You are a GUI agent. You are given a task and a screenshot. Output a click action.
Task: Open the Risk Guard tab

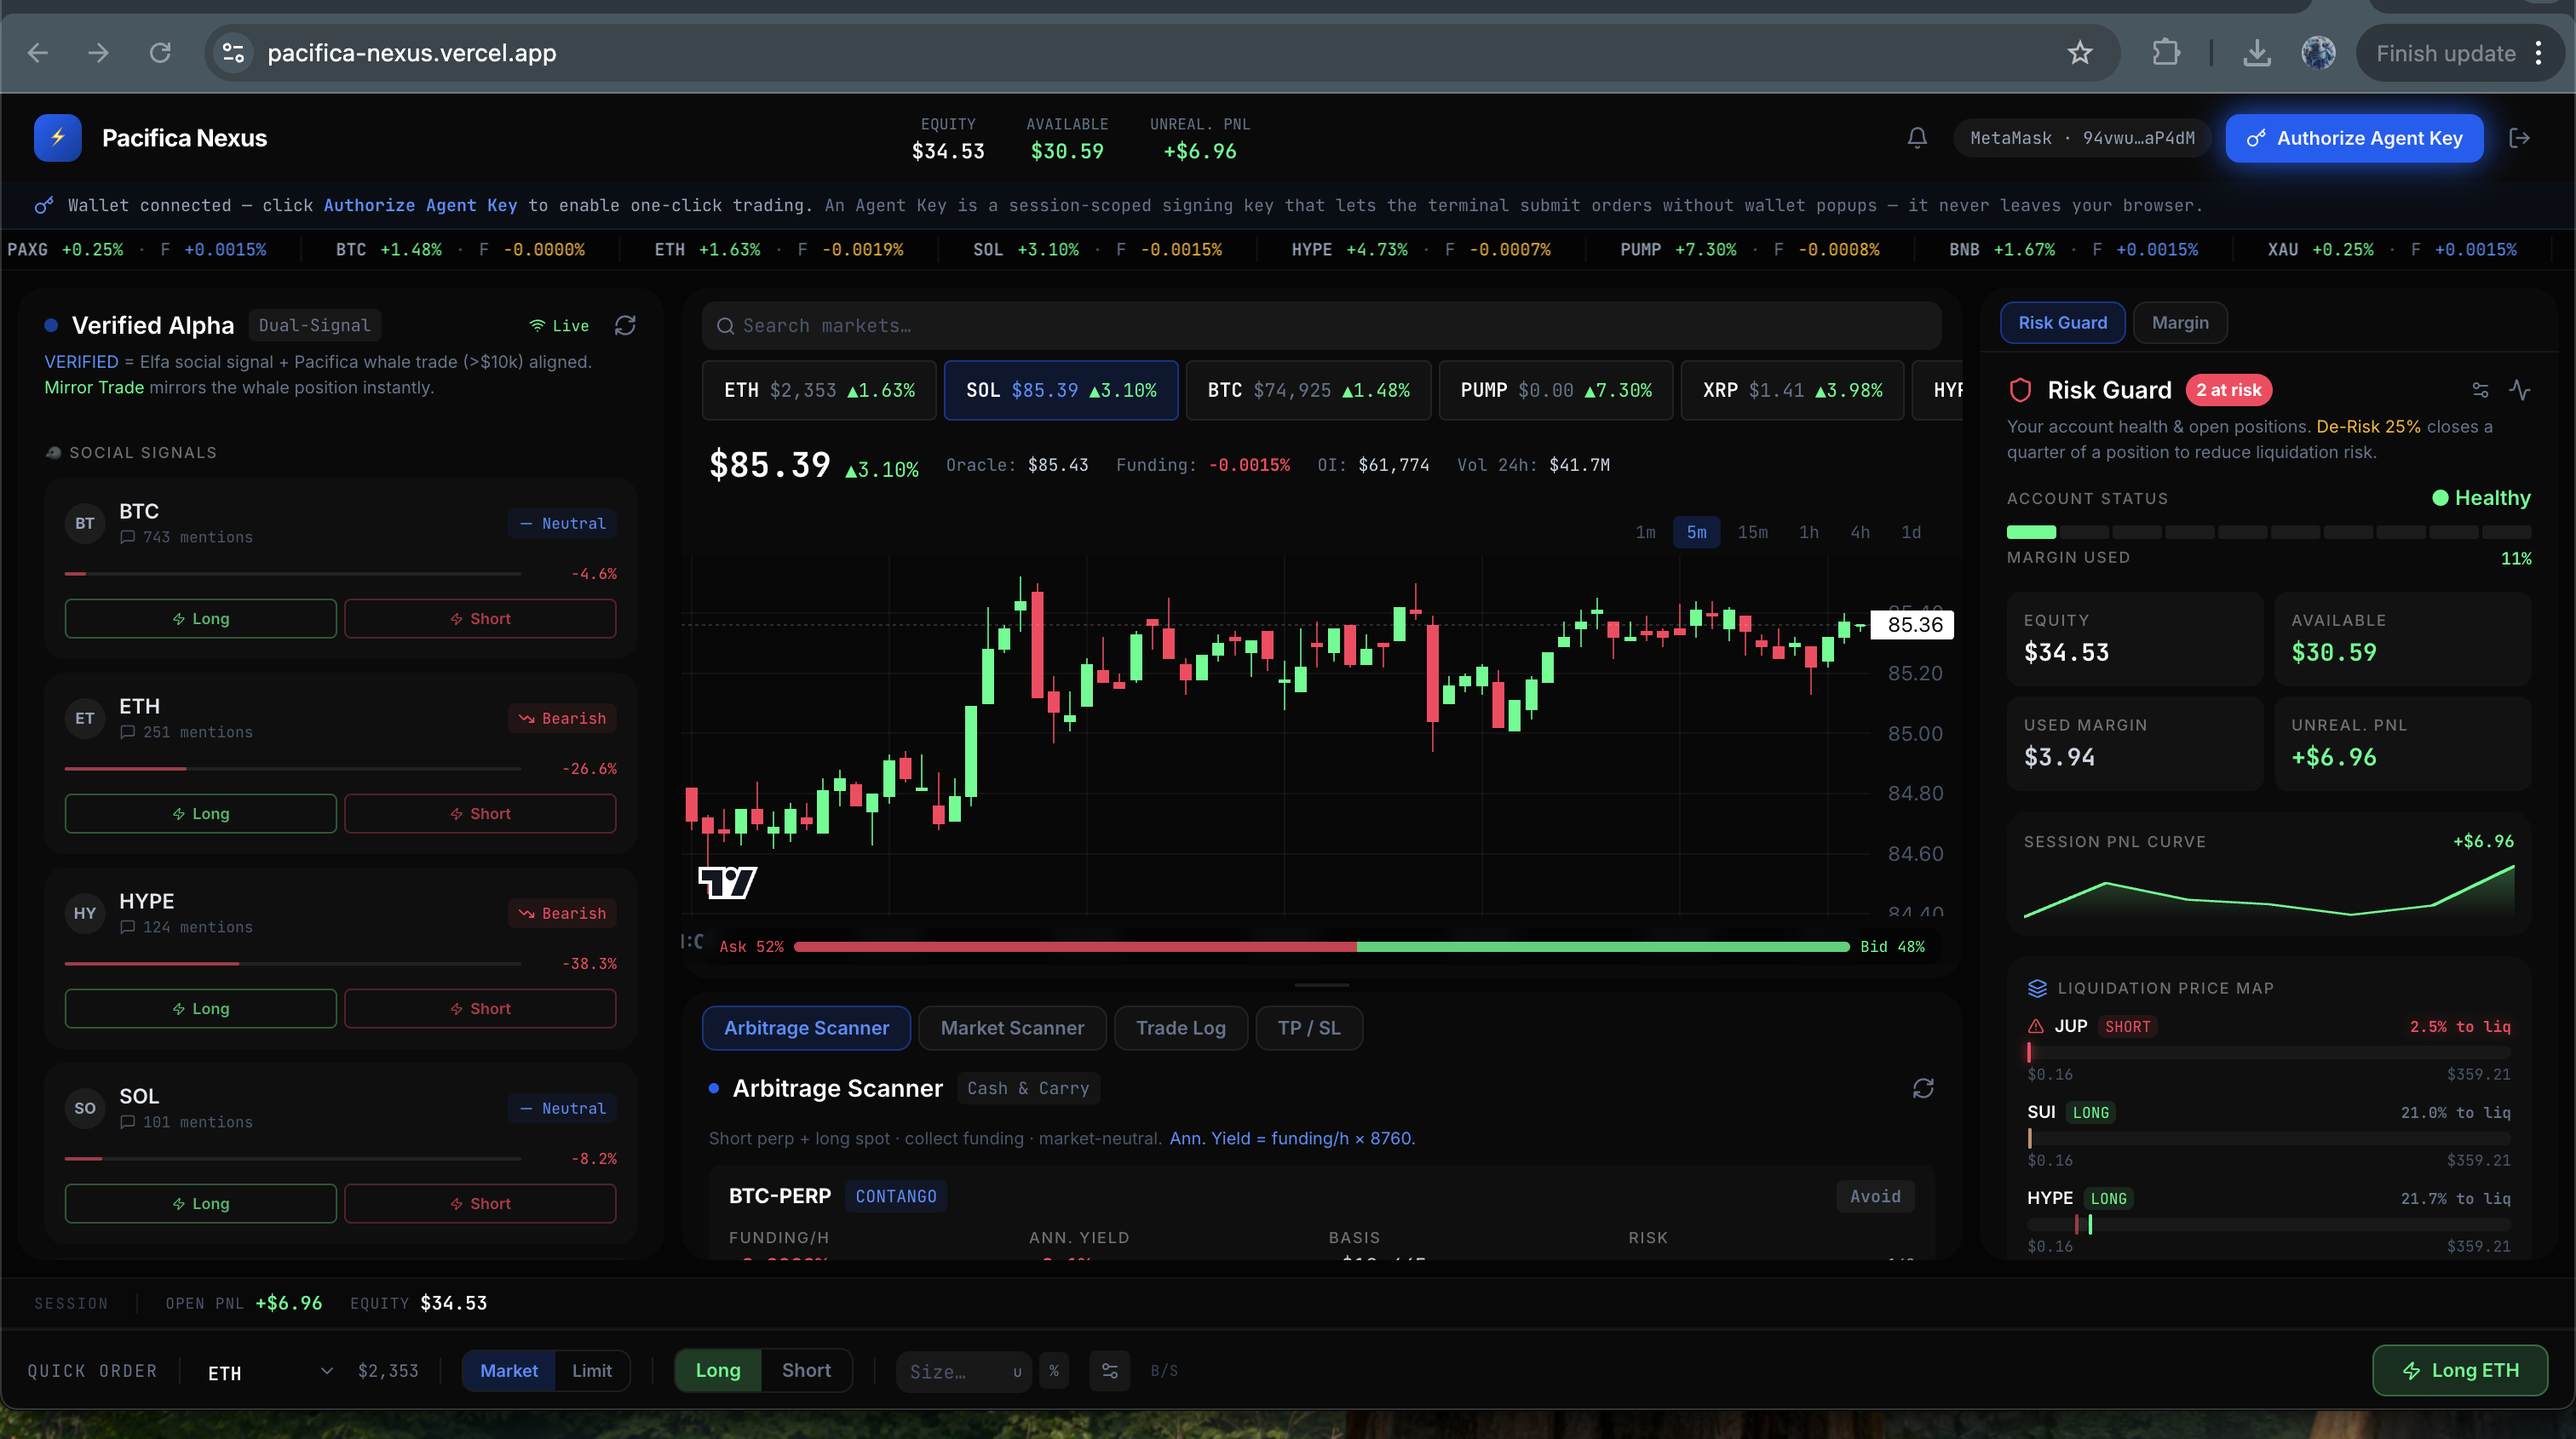(x=2062, y=323)
